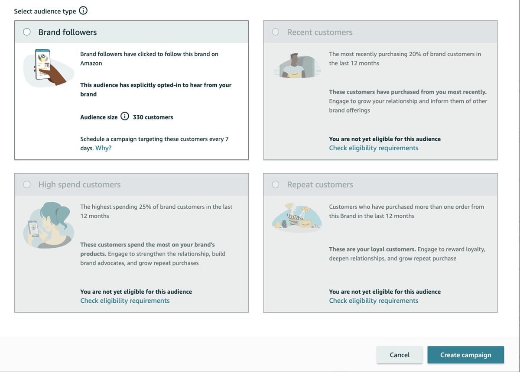
Task: Click the High spend customers card title
Action: 79,184
